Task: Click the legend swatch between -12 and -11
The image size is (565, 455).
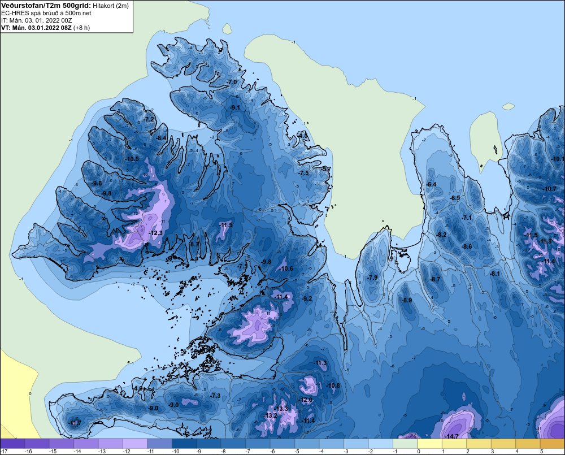Action: 135,443
